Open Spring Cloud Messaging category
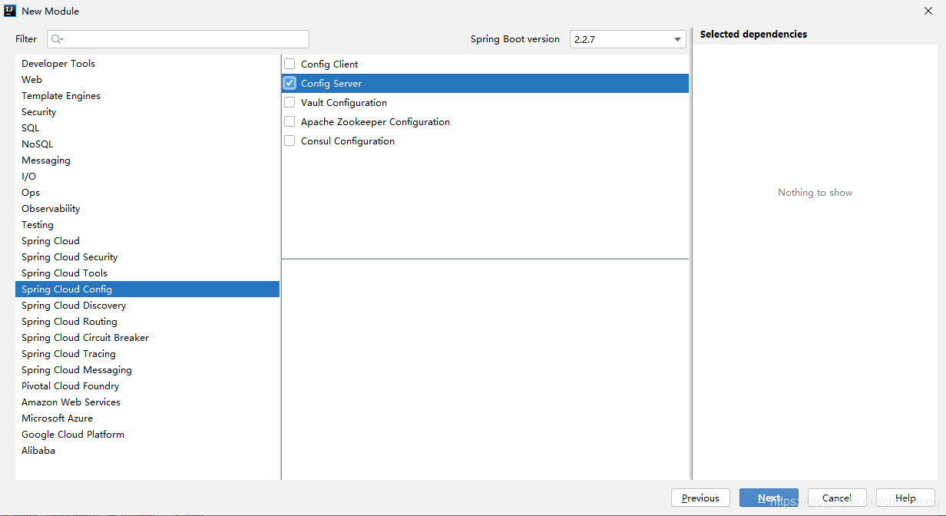This screenshot has width=946, height=516. [147, 370]
